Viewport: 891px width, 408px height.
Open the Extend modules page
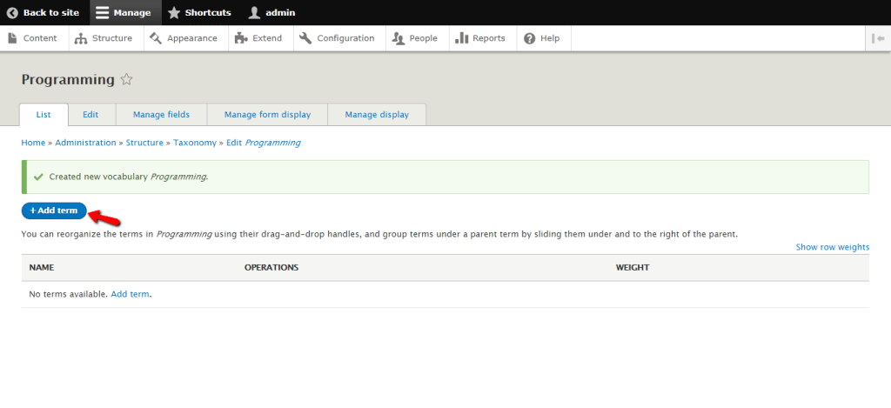coord(261,38)
